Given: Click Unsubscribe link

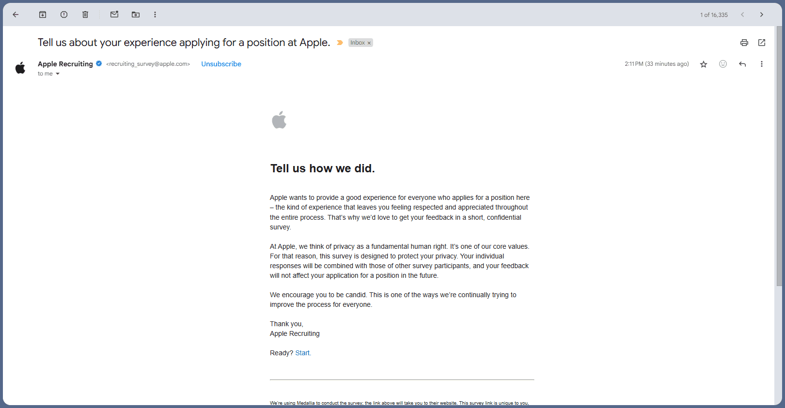Looking at the screenshot, I should [221, 64].
